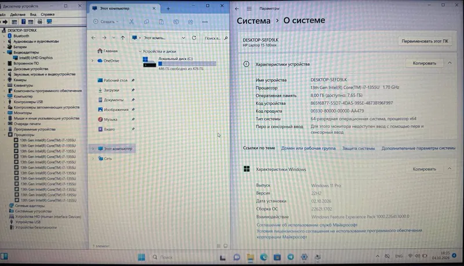The height and width of the screenshot is (266, 464).
Task: Open the Вид menu in Device Manager
Action: (33, 14)
